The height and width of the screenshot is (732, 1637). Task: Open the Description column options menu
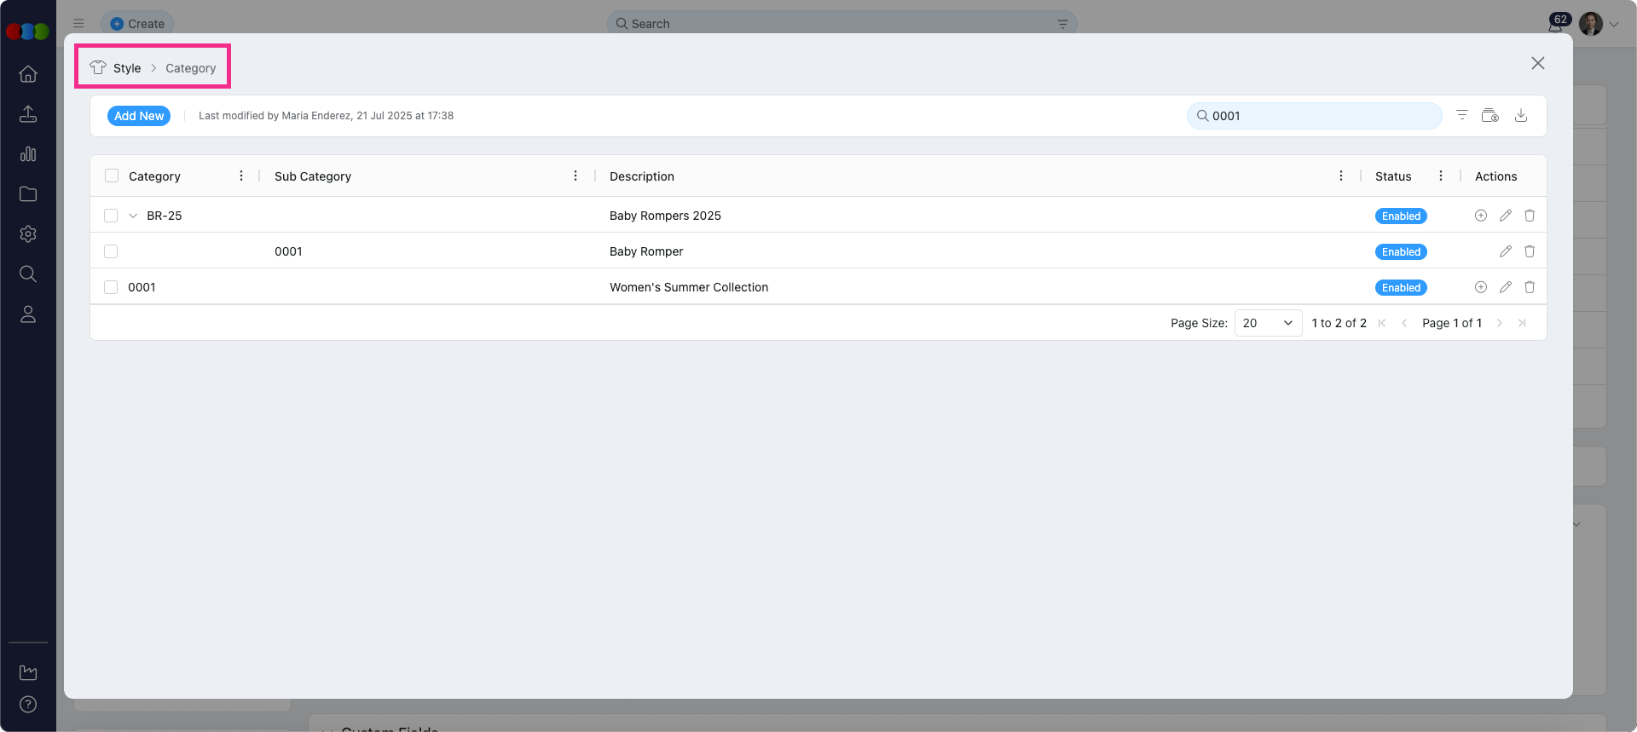[x=1341, y=176]
